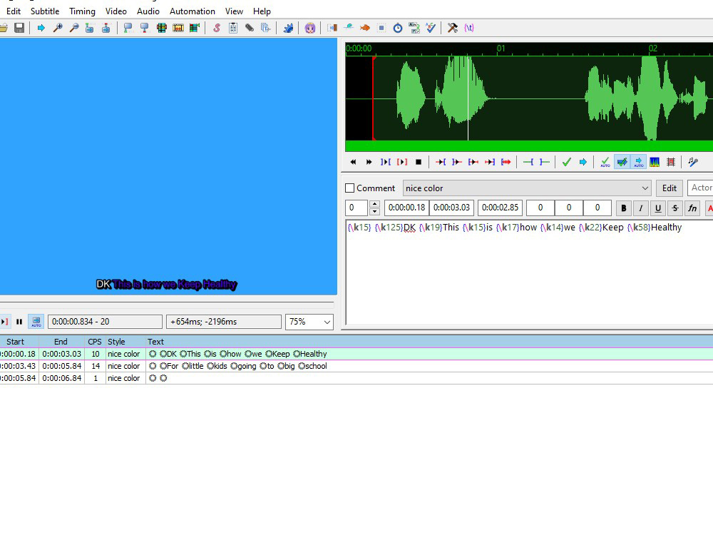Image resolution: width=713 pixels, height=535 pixels.
Task: Commit changes green checkmark icon
Action: pyautogui.click(x=567, y=162)
